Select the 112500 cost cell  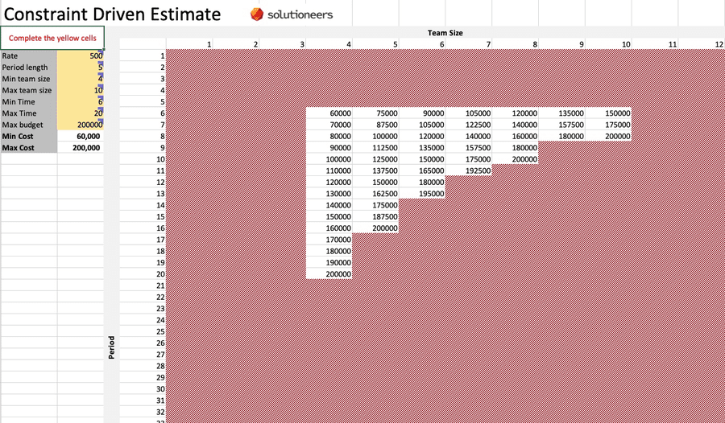click(376, 148)
